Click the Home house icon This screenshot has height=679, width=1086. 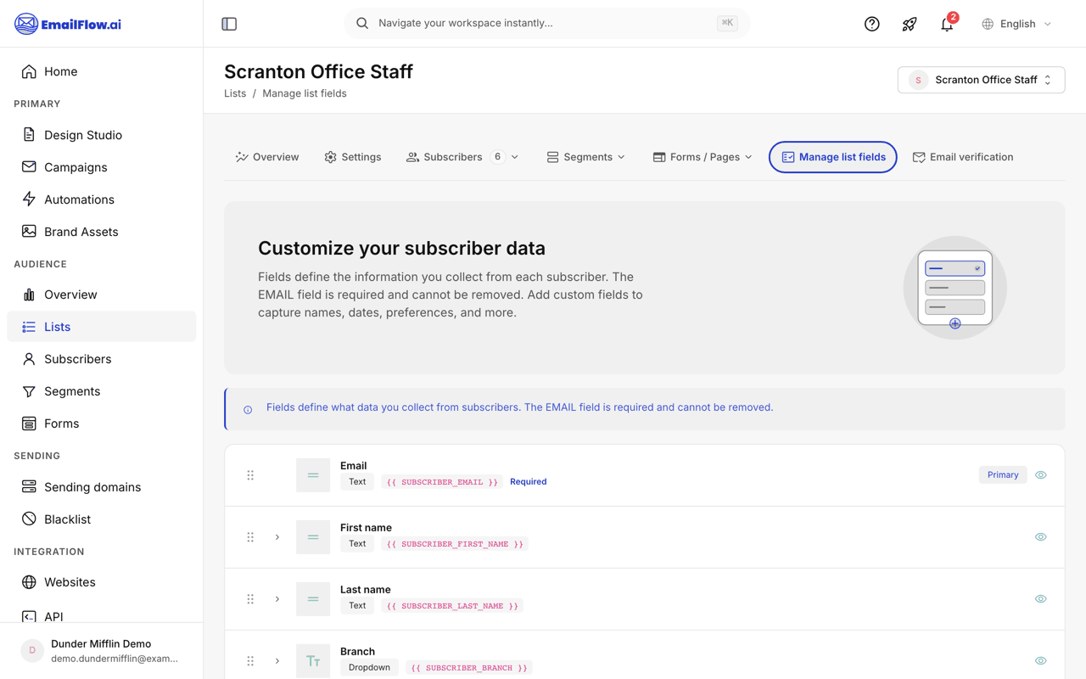point(29,71)
